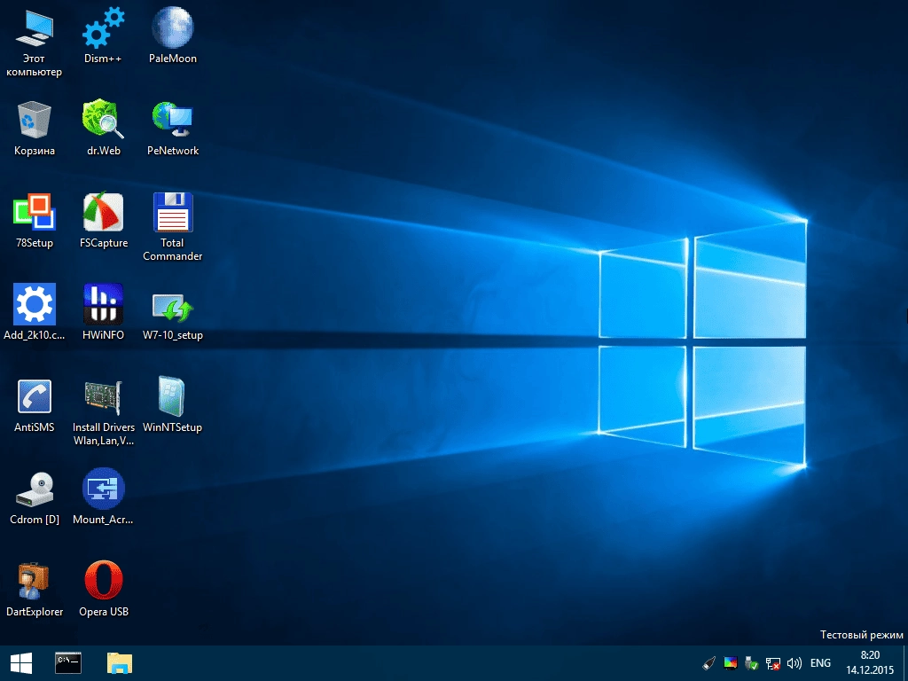Viewport: 908px width, 681px height.
Task: Launch the FSCapture icon
Action: tap(103, 211)
